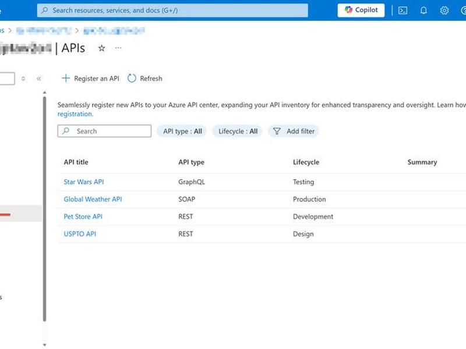Click REST type in Pet Store row
This screenshot has width=466, height=349.
186,216
